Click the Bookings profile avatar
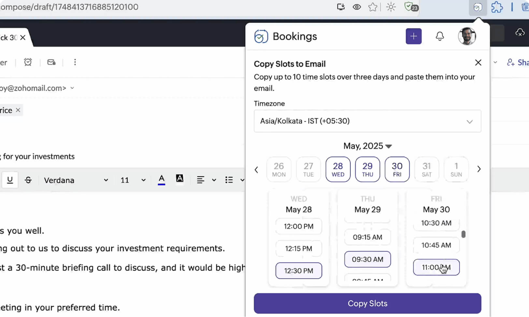 click(467, 36)
